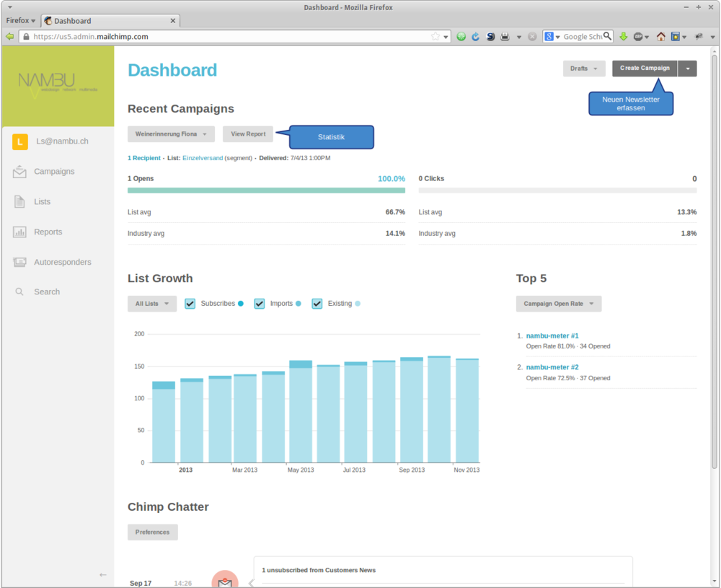Open Lists in the sidebar
This screenshot has width=721, height=588.
pyautogui.click(x=43, y=201)
